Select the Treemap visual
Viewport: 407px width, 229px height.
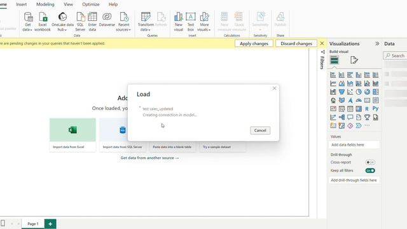pyautogui.click(x=375, y=92)
